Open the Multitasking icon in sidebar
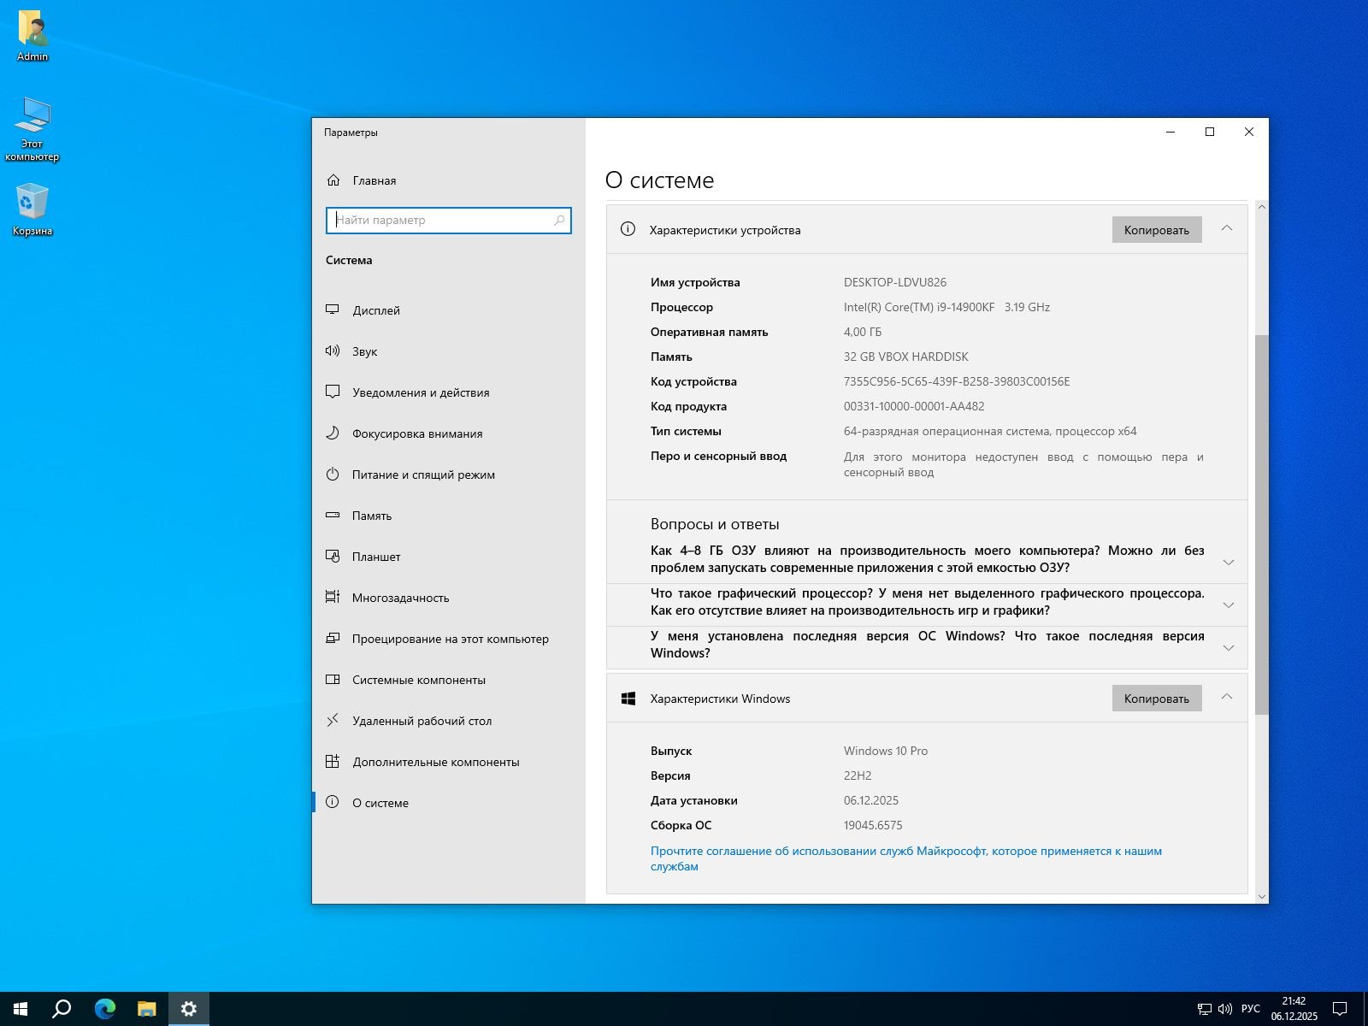Screen dimensions: 1368x1026 coord(333,598)
